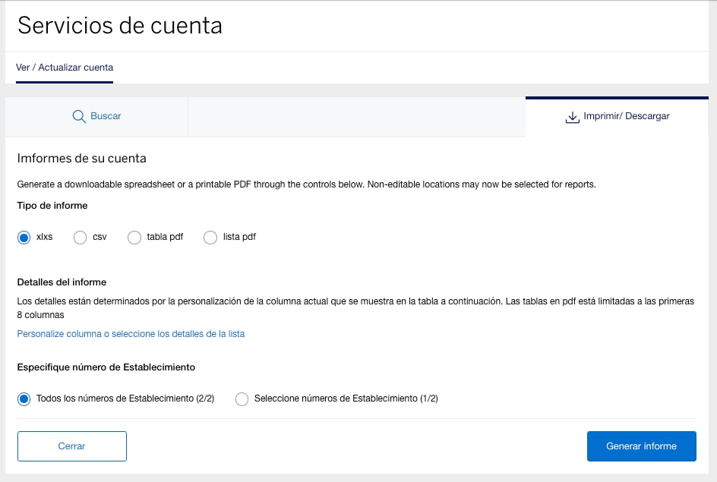Image resolution: width=717 pixels, height=482 pixels.
Task: Click the Especifique número de Establecimiento heading
Action: point(106,367)
